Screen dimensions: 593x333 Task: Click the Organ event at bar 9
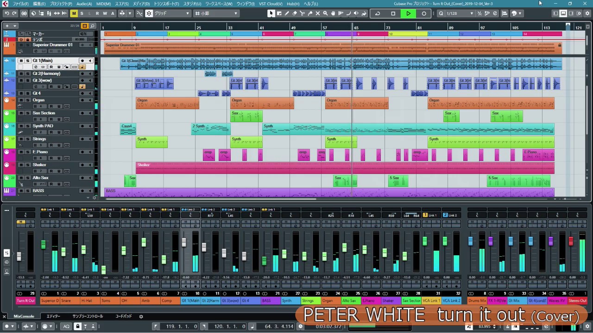[167, 103]
